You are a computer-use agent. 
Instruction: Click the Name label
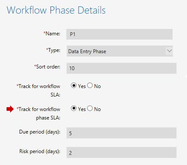(x=52, y=34)
